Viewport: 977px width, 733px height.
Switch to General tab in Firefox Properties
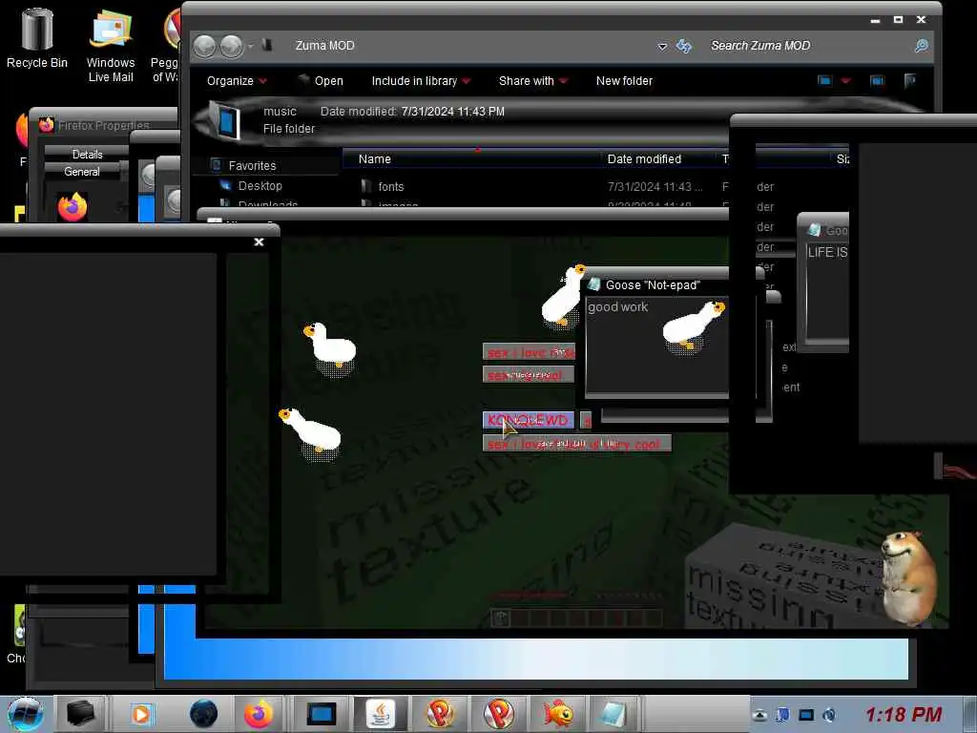point(82,172)
